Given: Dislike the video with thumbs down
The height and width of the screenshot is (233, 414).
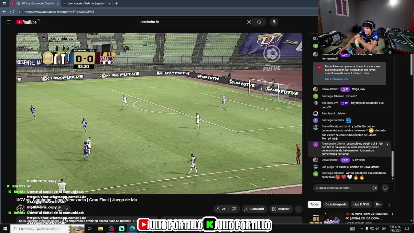Looking at the screenshot, I should point(234,209).
